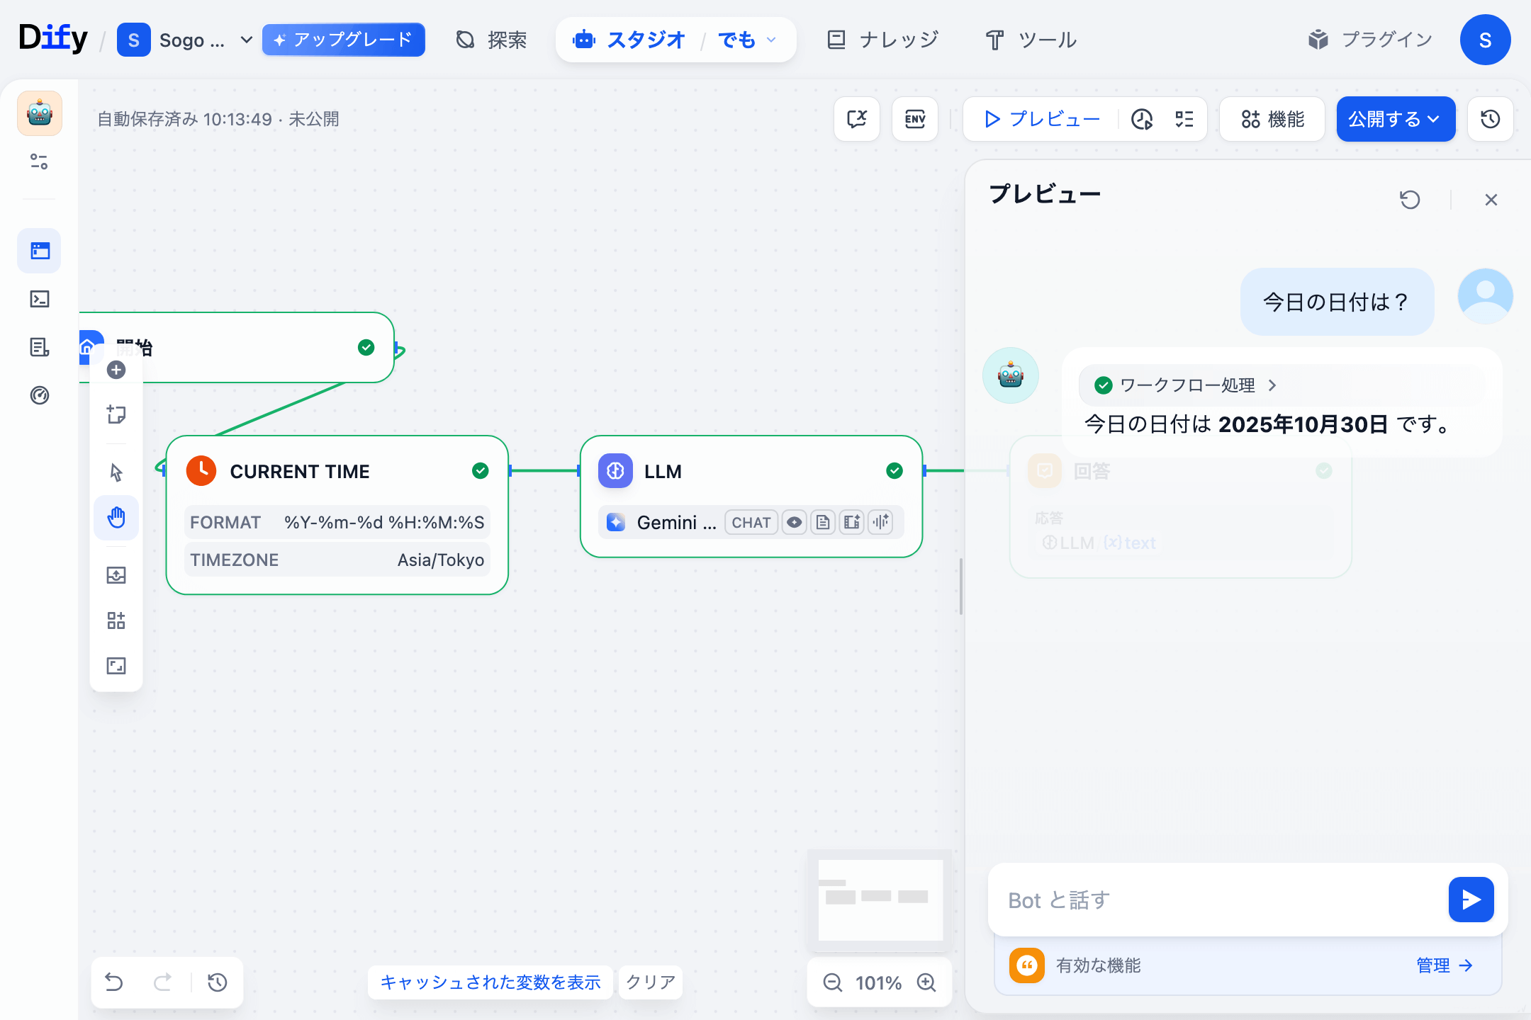Click the vision (eye) capability badge on Gemini

coord(794,522)
